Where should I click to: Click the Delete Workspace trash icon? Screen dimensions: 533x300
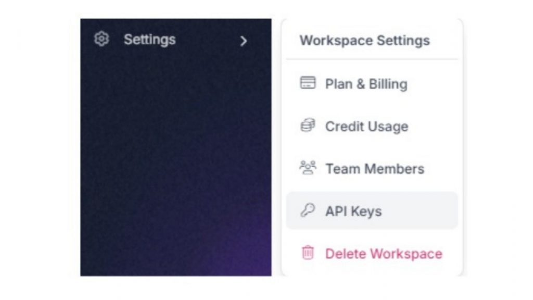pyautogui.click(x=308, y=254)
